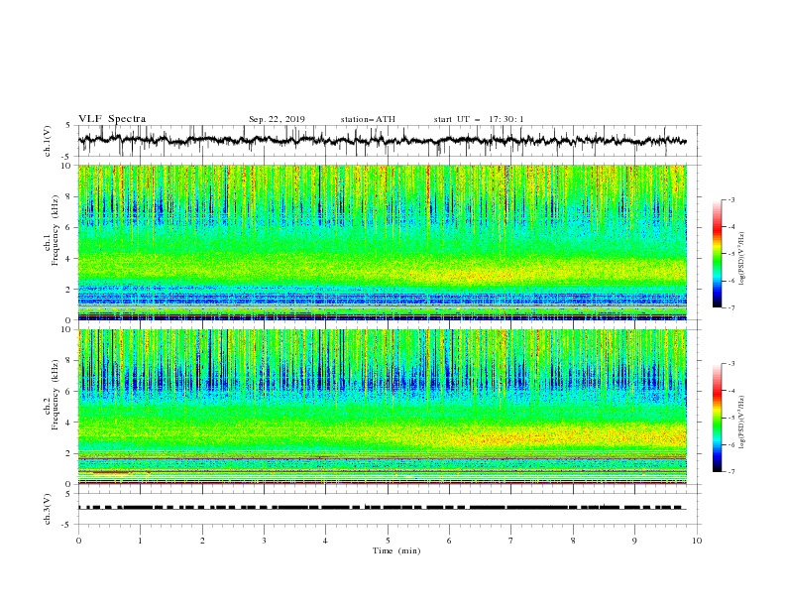Click the ch.3 dashed signal trace
The width and height of the screenshot is (785, 607).
[382, 508]
